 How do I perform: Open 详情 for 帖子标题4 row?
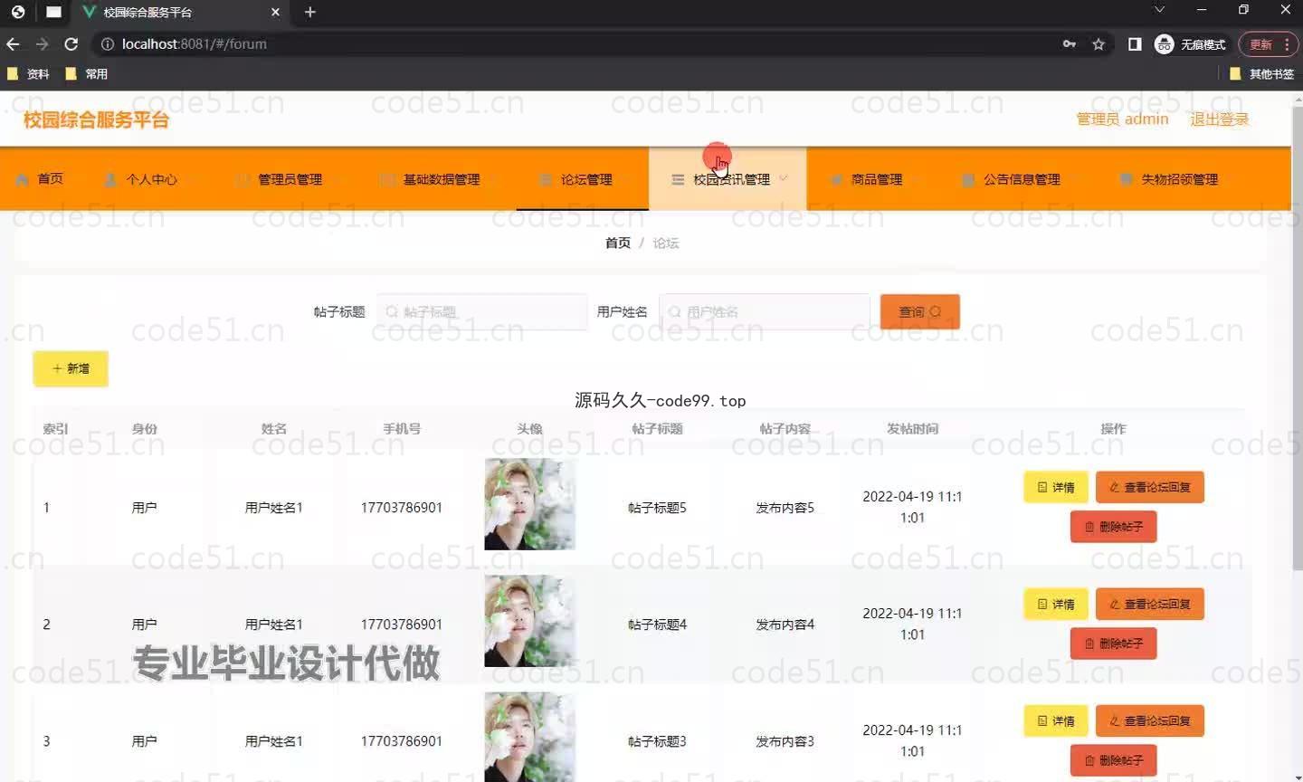pos(1056,604)
